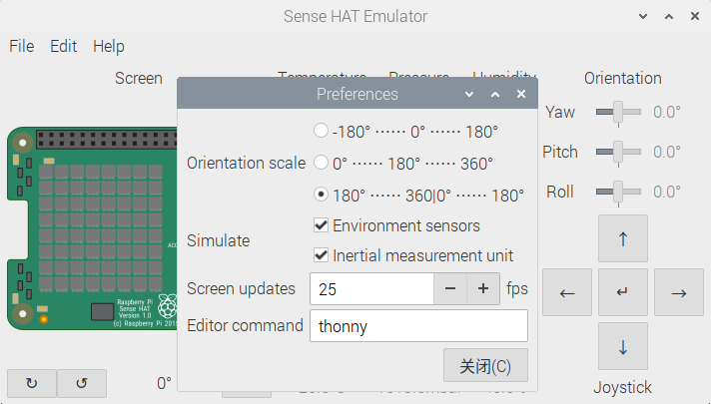Toggle the Environment sensors checkbox
The width and height of the screenshot is (711, 404).
[x=322, y=225]
